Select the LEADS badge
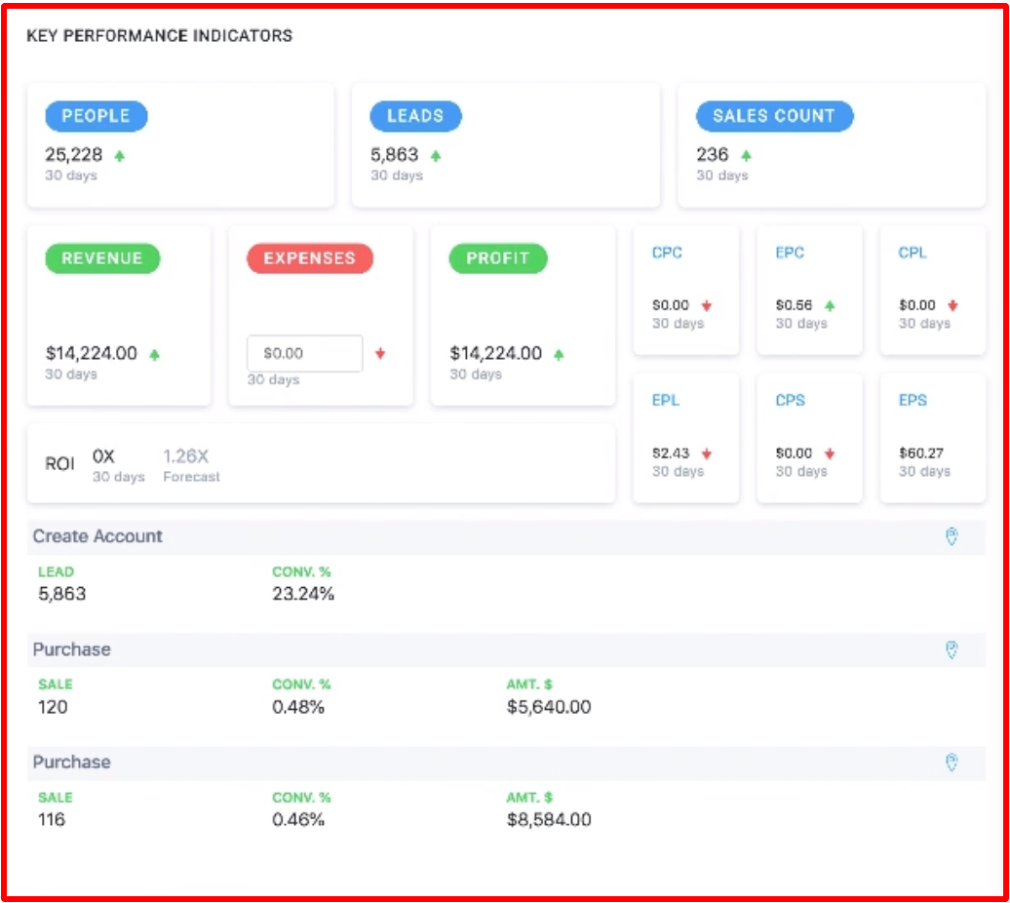This screenshot has width=1010, height=903. [x=416, y=116]
